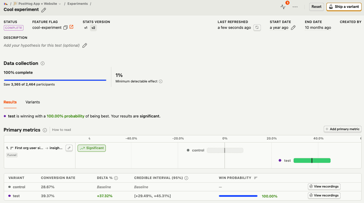
Task: Click the Variant column header
Action: (16, 178)
